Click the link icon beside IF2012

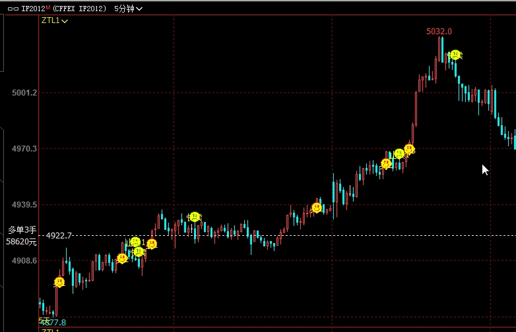coord(13,9)
